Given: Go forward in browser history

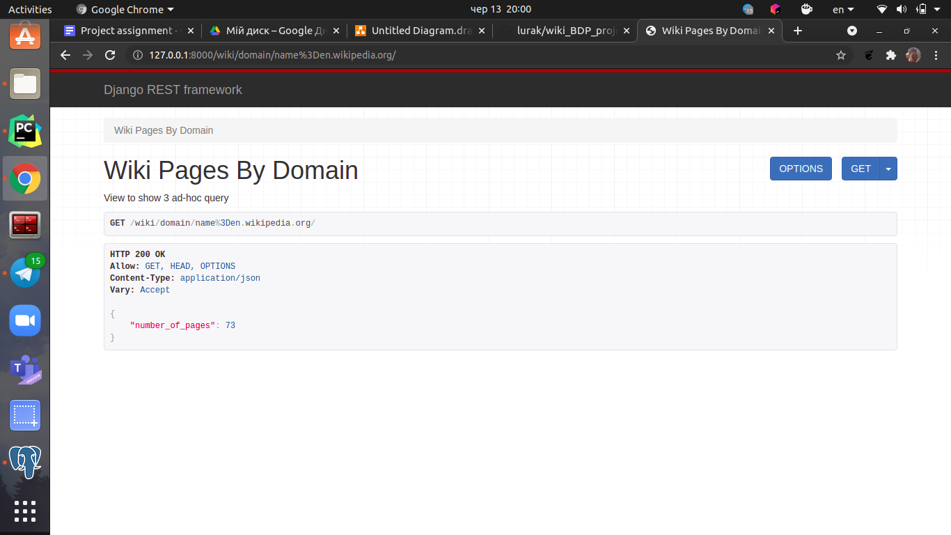Looking at the screenshot, I should (x=87, y=55).
